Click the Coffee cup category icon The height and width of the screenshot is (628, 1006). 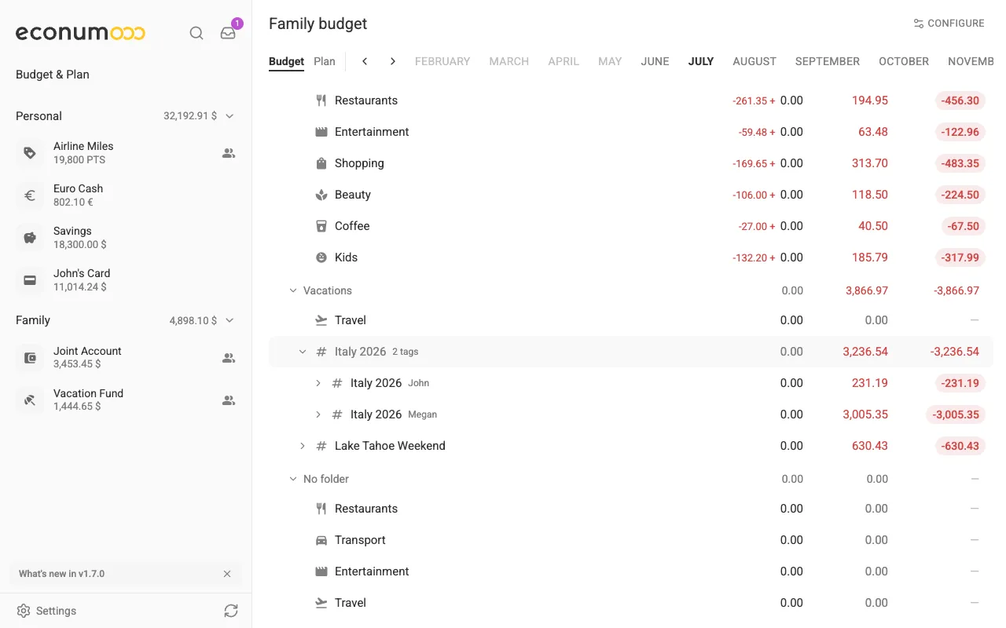(x=321, y=226)
